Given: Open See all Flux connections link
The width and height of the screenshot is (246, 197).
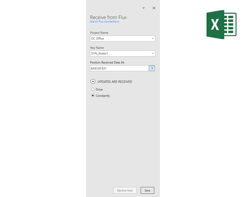Looking at the screenshot, I should point(104,21).
